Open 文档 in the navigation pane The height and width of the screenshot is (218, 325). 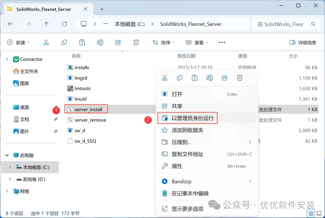coord(21,119)
